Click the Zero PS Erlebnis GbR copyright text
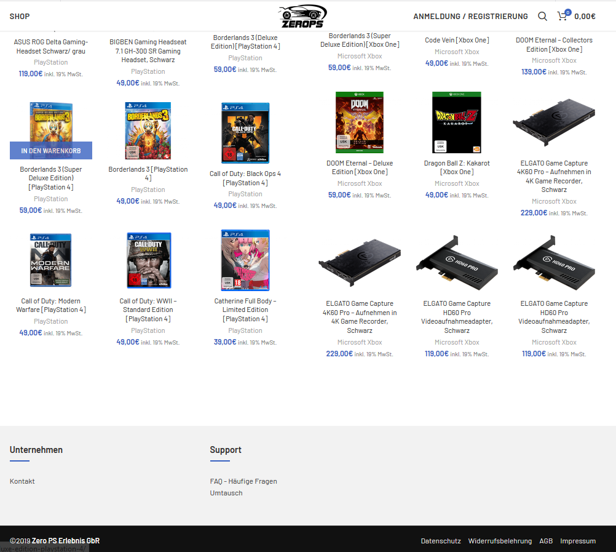Viewport: 616px width, 552px height. (66, 541)
